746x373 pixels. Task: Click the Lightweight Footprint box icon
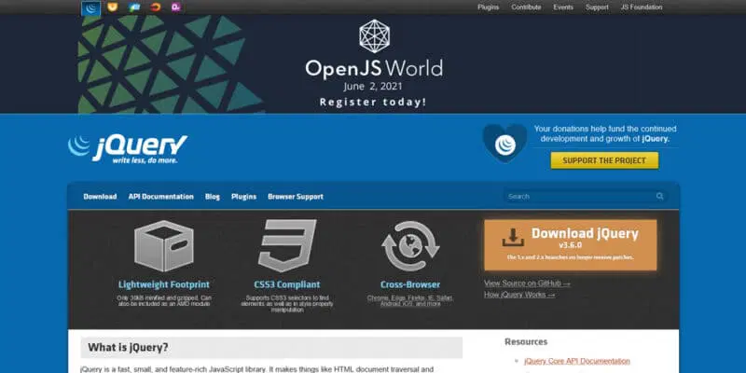(164, 246)
